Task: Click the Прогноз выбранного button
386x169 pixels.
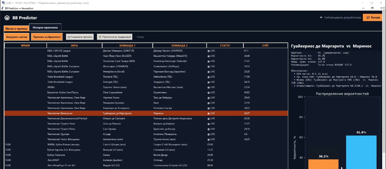Action: point(47,37)
